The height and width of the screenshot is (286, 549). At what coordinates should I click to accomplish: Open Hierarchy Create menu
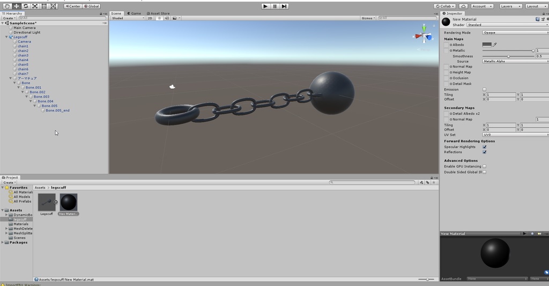point(9,18)
